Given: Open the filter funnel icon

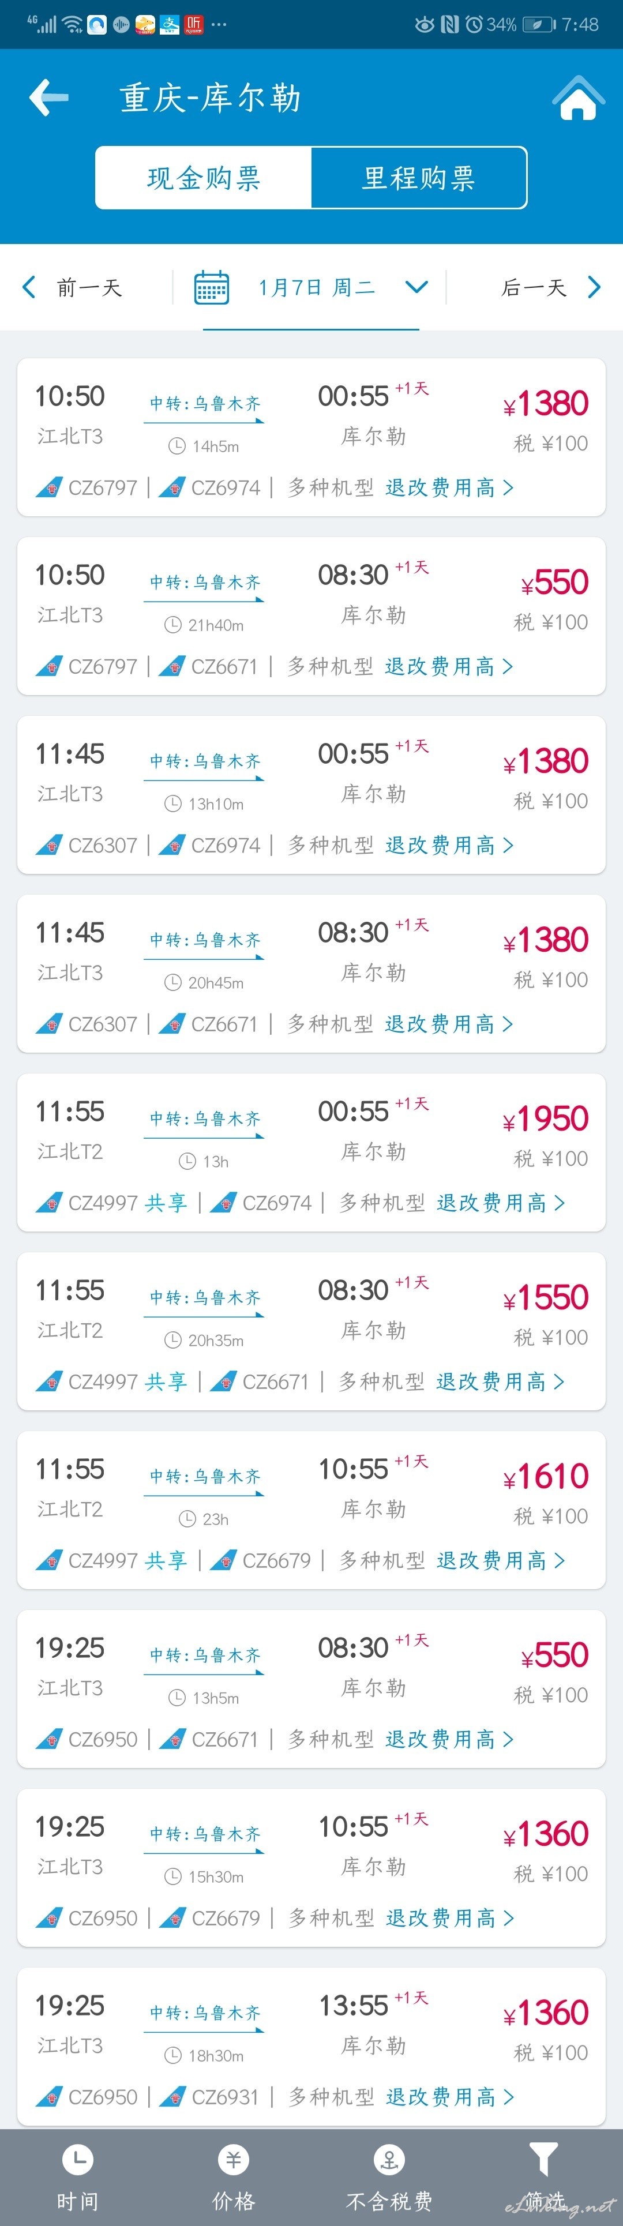Looking at the screenshot, I should [543, 2160].
